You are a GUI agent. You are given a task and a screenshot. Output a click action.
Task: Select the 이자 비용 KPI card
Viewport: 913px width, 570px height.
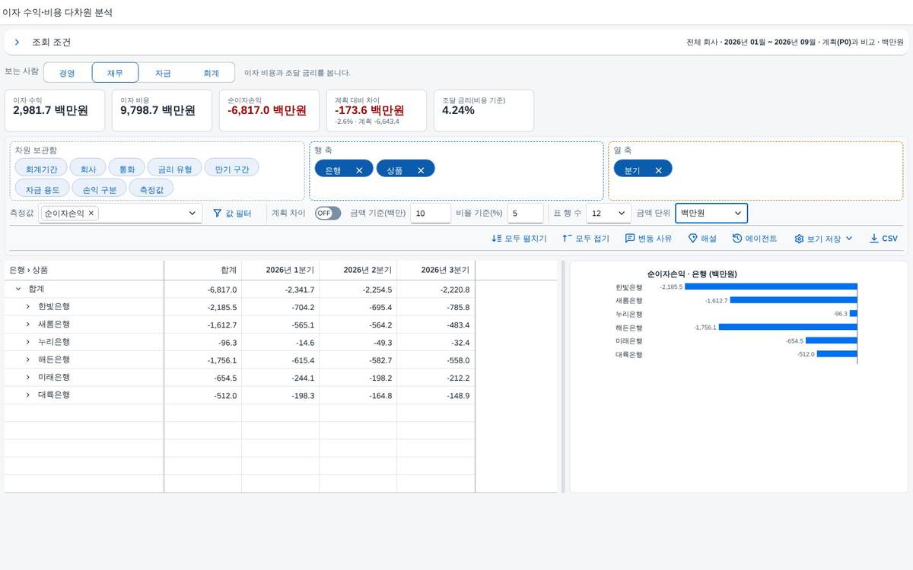[x=163, y=110]
